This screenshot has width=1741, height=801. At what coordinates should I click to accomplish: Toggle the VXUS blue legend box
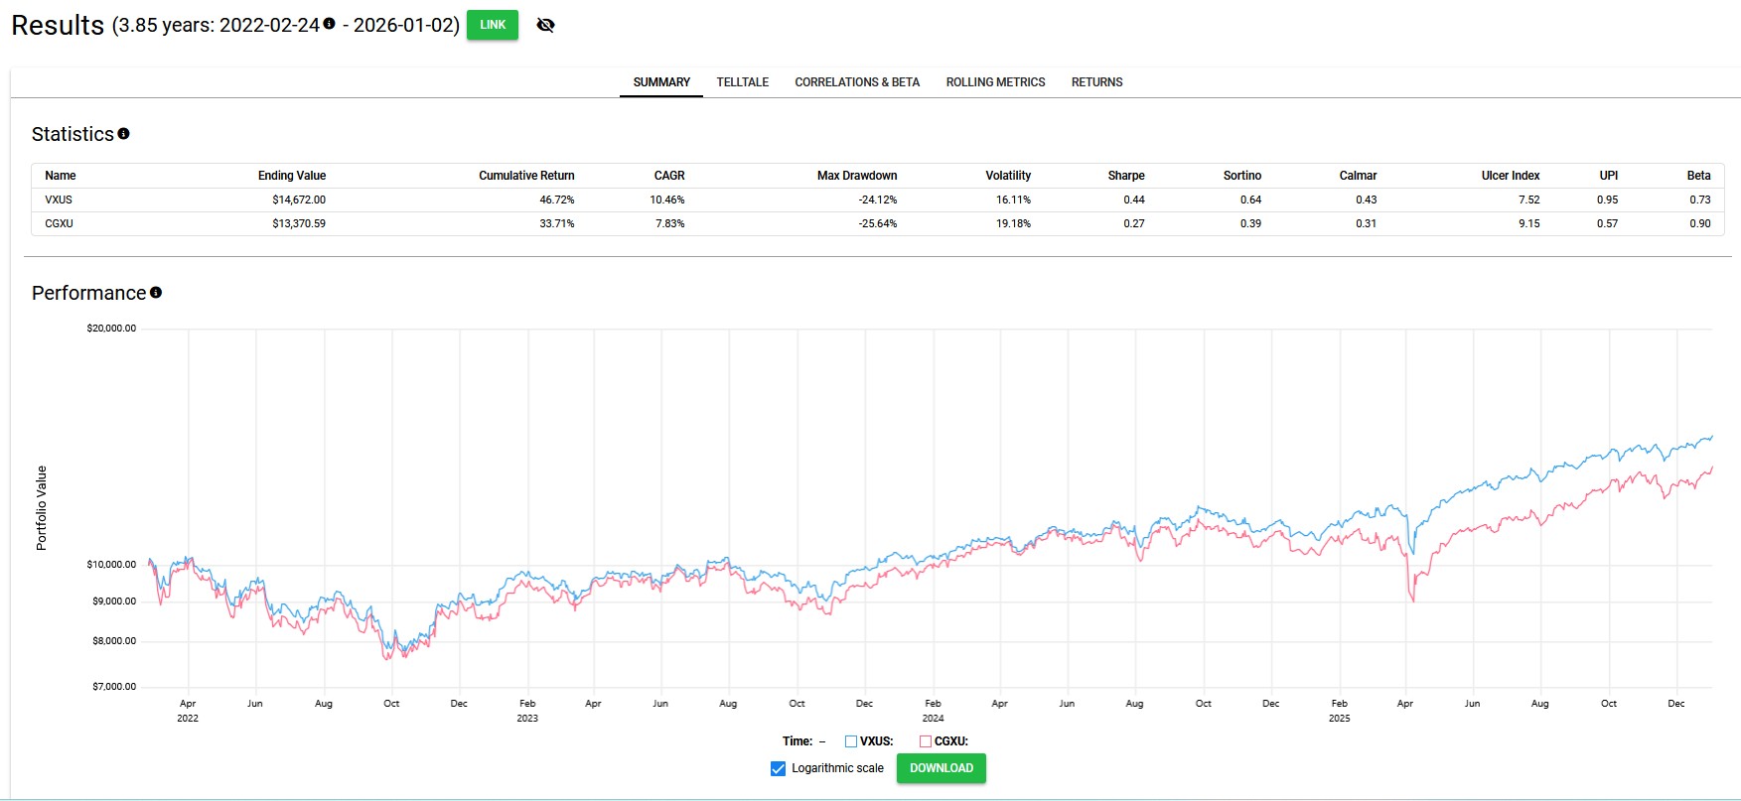click(x=851, y=741)
